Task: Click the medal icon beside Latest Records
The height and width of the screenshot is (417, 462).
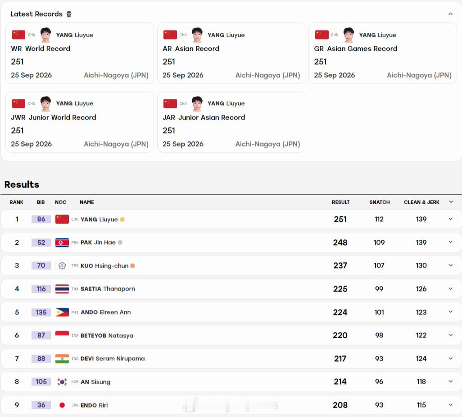Action: [69, 14]
